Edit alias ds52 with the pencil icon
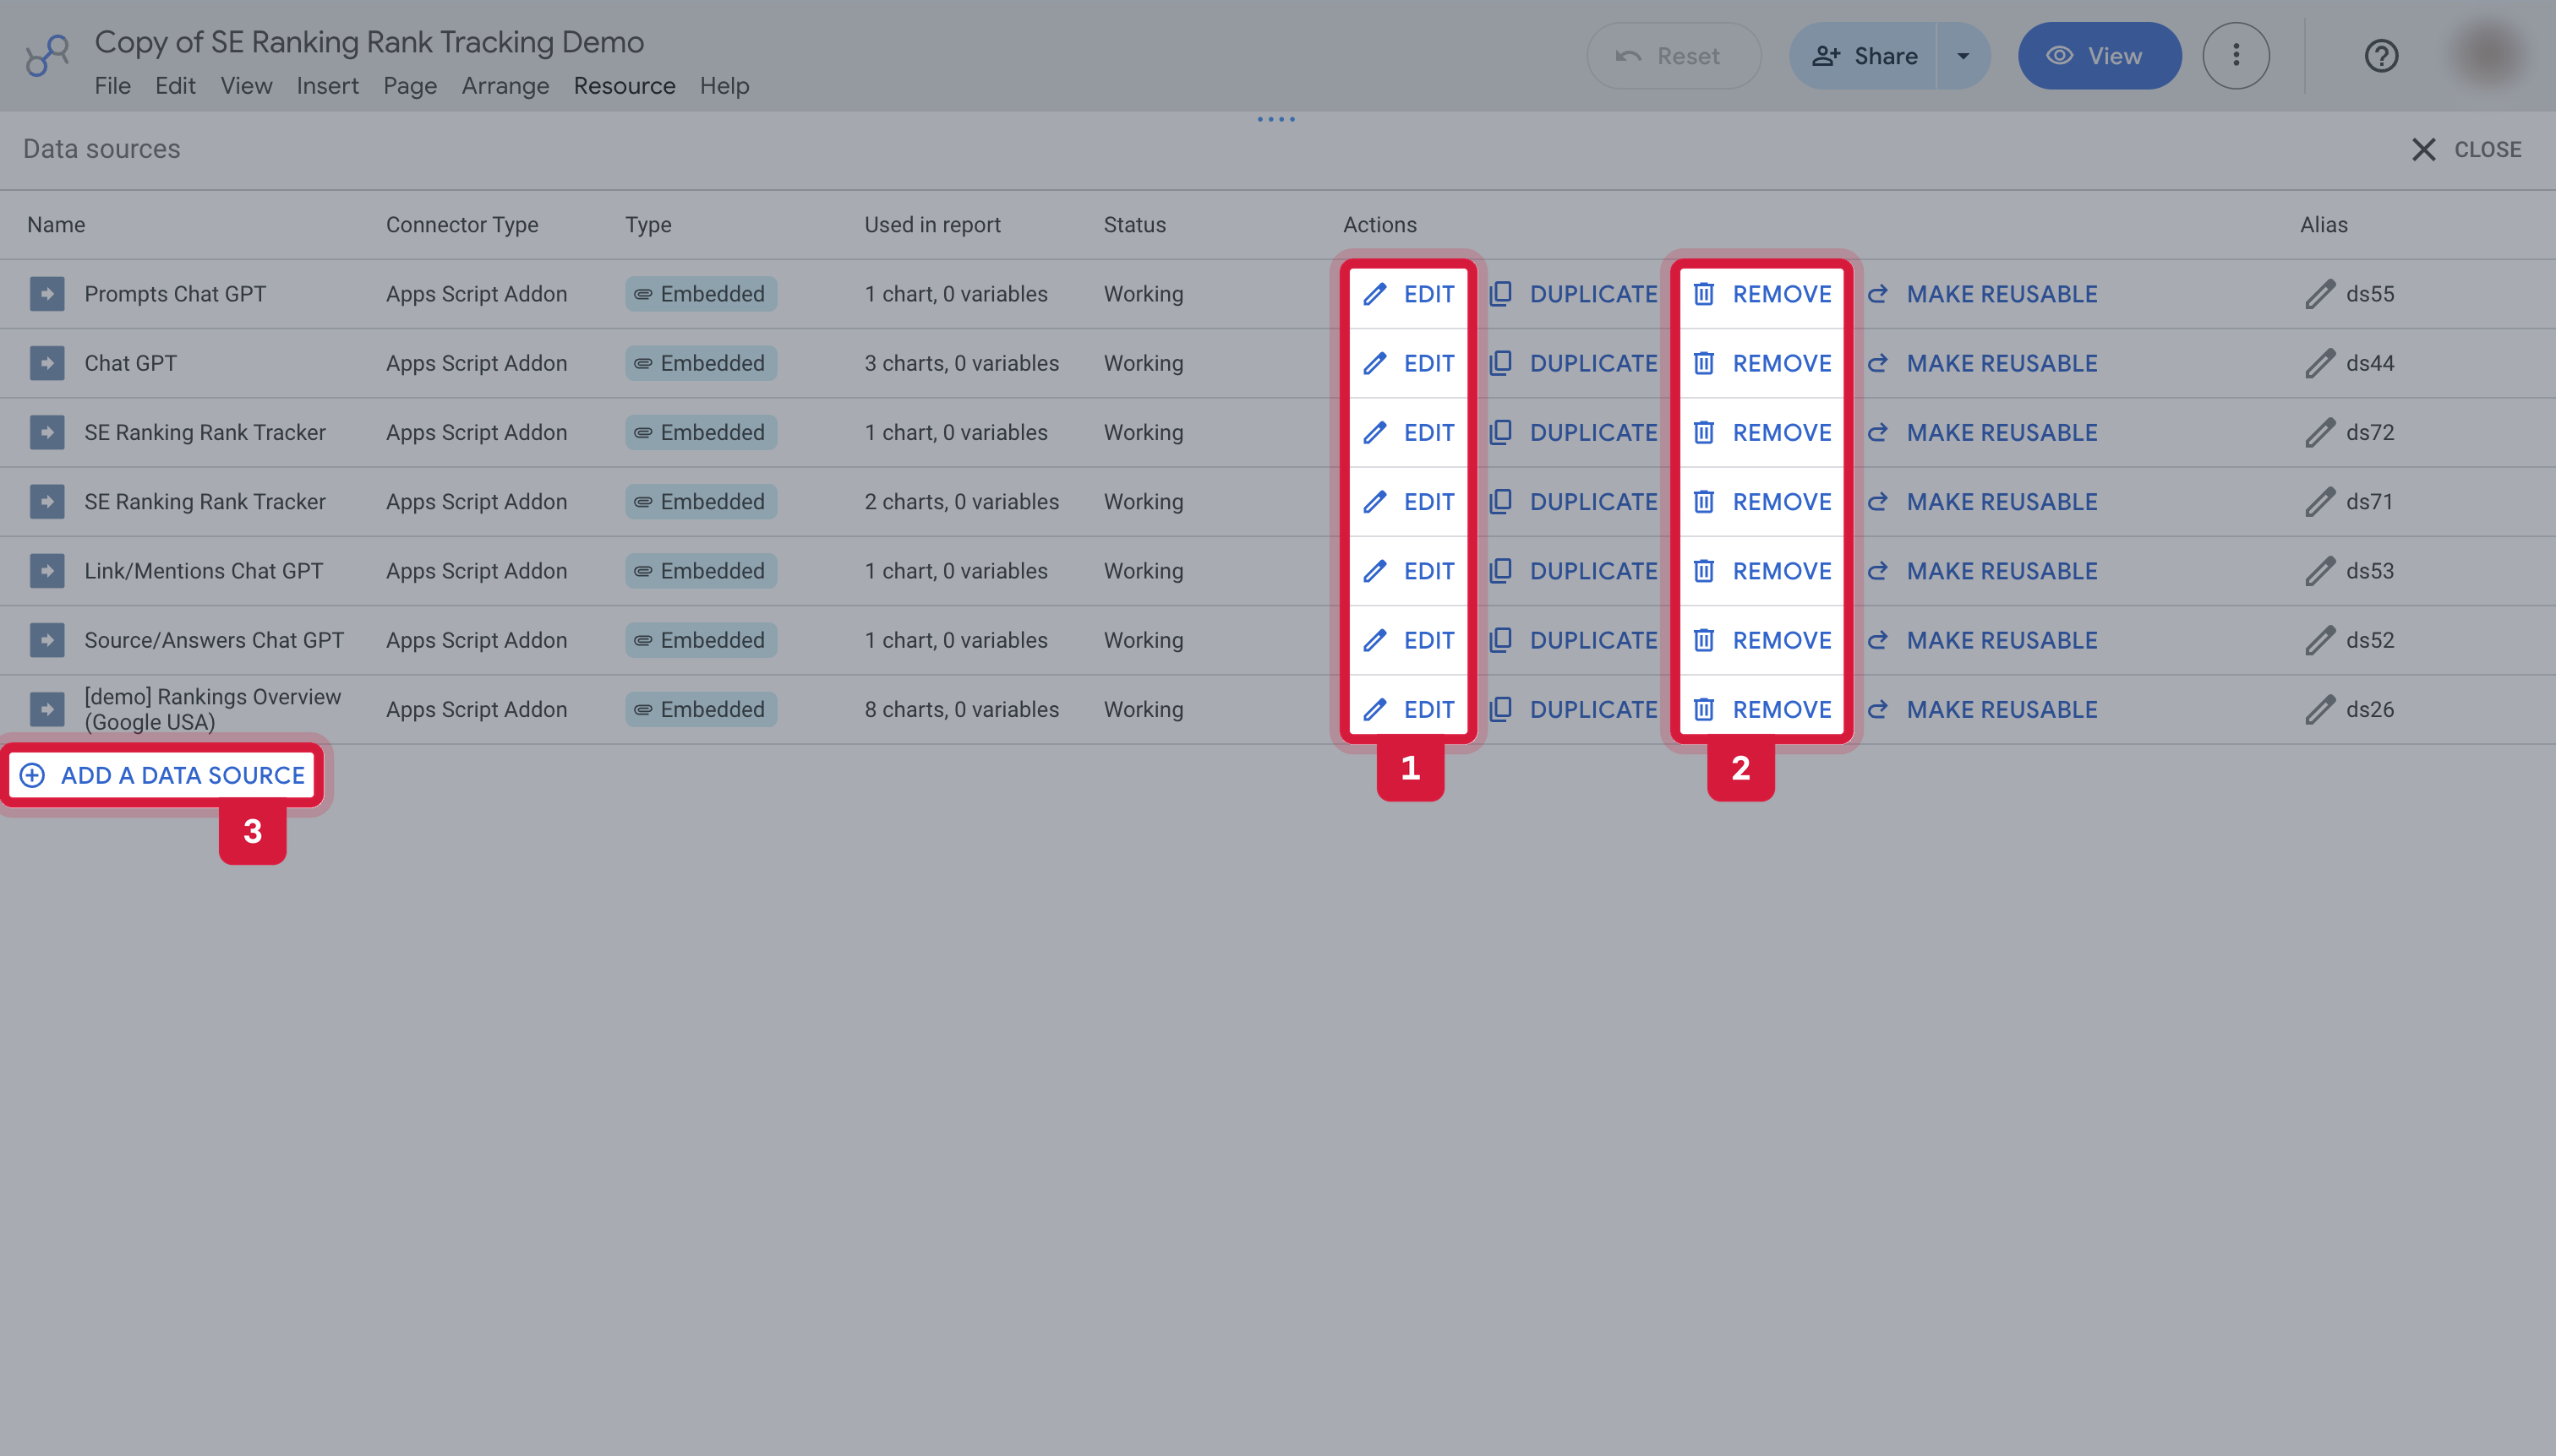2556x1456 pixels. point(2320,640)
